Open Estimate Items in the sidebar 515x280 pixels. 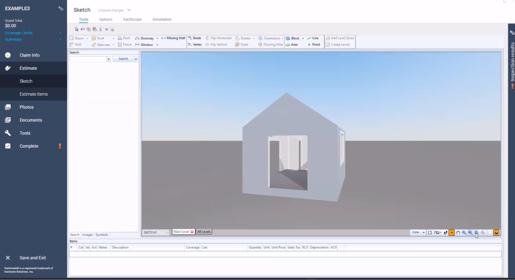pos(33,94)
